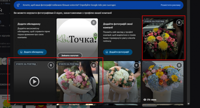Click the Додати обкладинку button
The width and height of the screenshot is (200, 108).
tap(32, 52)
